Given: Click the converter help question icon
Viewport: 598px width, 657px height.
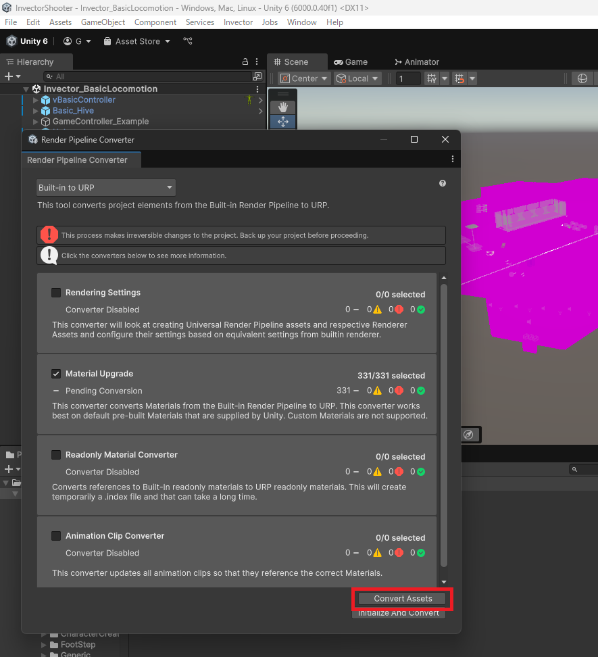Looking at the screenshot, I should tap(442, 183).
